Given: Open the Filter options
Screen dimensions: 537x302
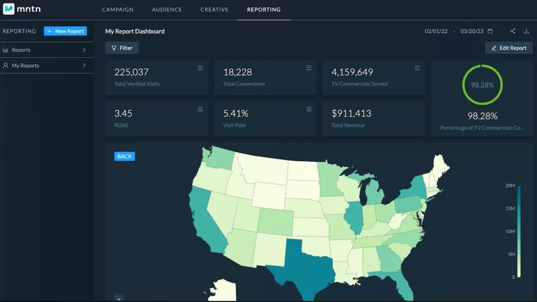Looking at the screenshot, I should coord(122,48).
